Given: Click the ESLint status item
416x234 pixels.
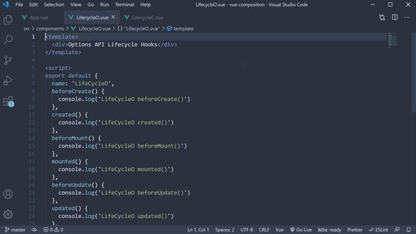Looking at the screenshot, I should point(378,229).
